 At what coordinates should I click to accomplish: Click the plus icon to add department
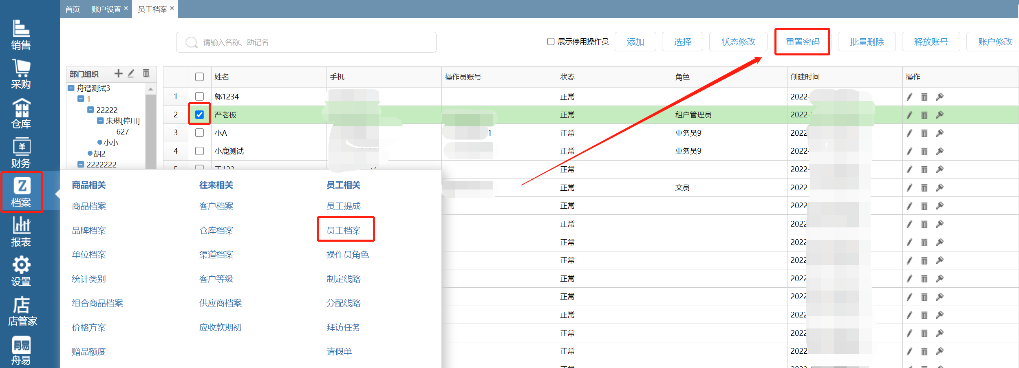point(118,73)
